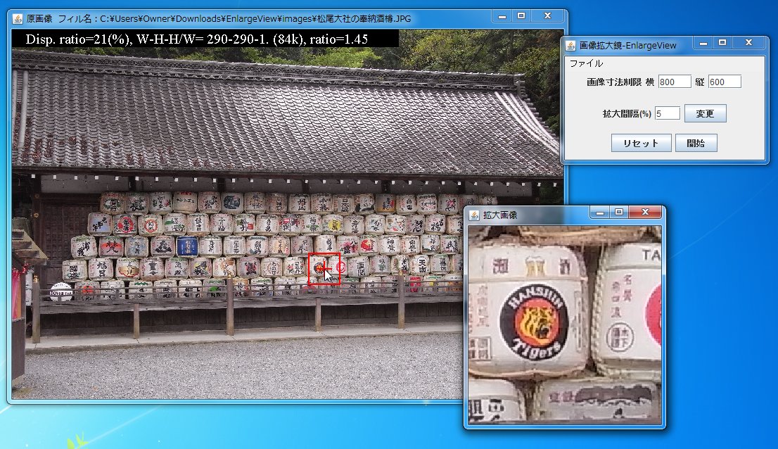Click the 変更 (Change) button
The height and width of the screenshot is (449, 778).
(705, 113)
